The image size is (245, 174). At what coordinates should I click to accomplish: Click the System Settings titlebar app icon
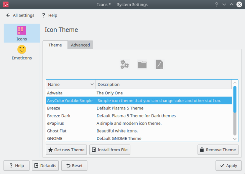click(5, 5)
